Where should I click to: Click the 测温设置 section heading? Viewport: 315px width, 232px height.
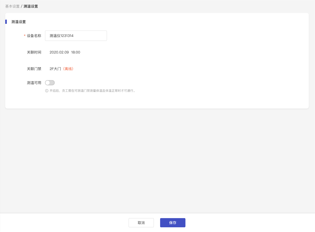pyautogui.click(x=19, y=22)
